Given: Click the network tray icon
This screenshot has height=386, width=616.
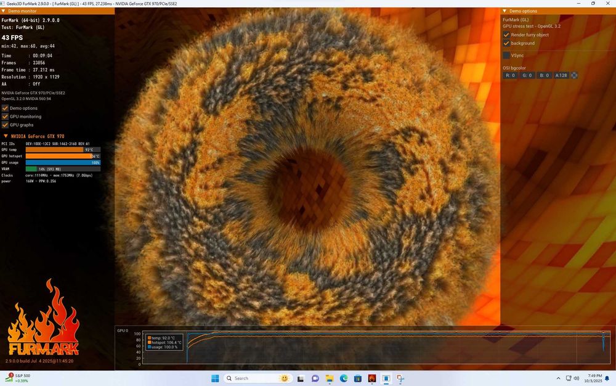Looking at the screenshot, I should coord(569,379).
